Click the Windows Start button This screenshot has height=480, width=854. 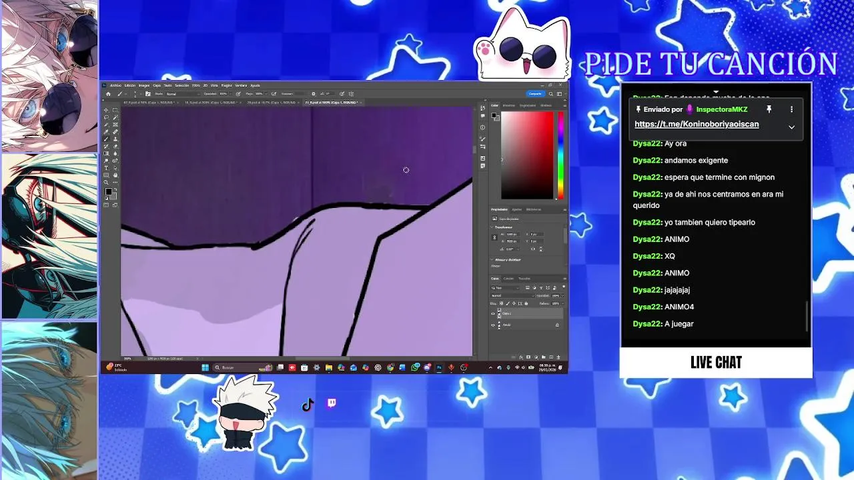[x=205, y=367]
